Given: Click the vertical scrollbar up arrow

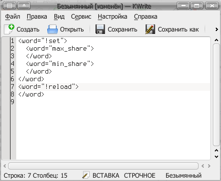Looking at the screenshot, I should coord(216,40).
